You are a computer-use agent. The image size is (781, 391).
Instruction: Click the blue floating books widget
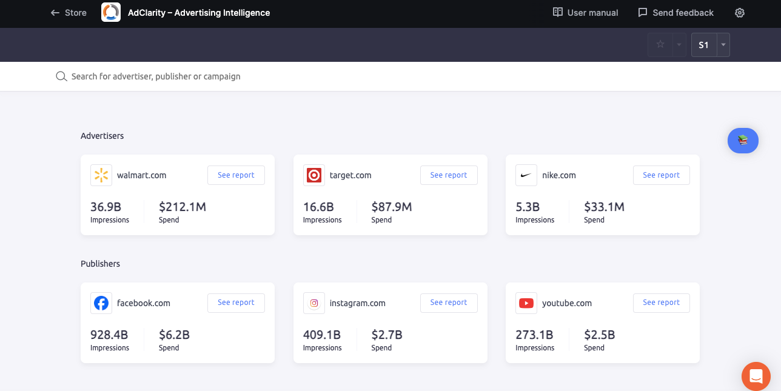point(743,141)
